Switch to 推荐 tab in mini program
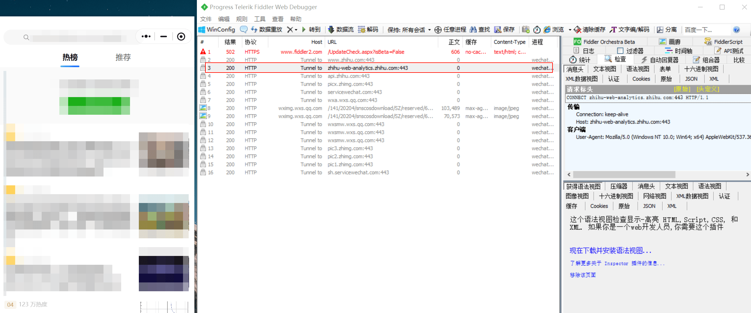751x313 pixels. 123,57
